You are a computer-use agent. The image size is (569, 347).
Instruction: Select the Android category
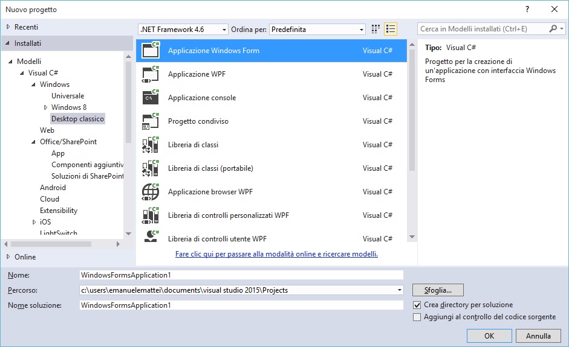click(53, 187)
